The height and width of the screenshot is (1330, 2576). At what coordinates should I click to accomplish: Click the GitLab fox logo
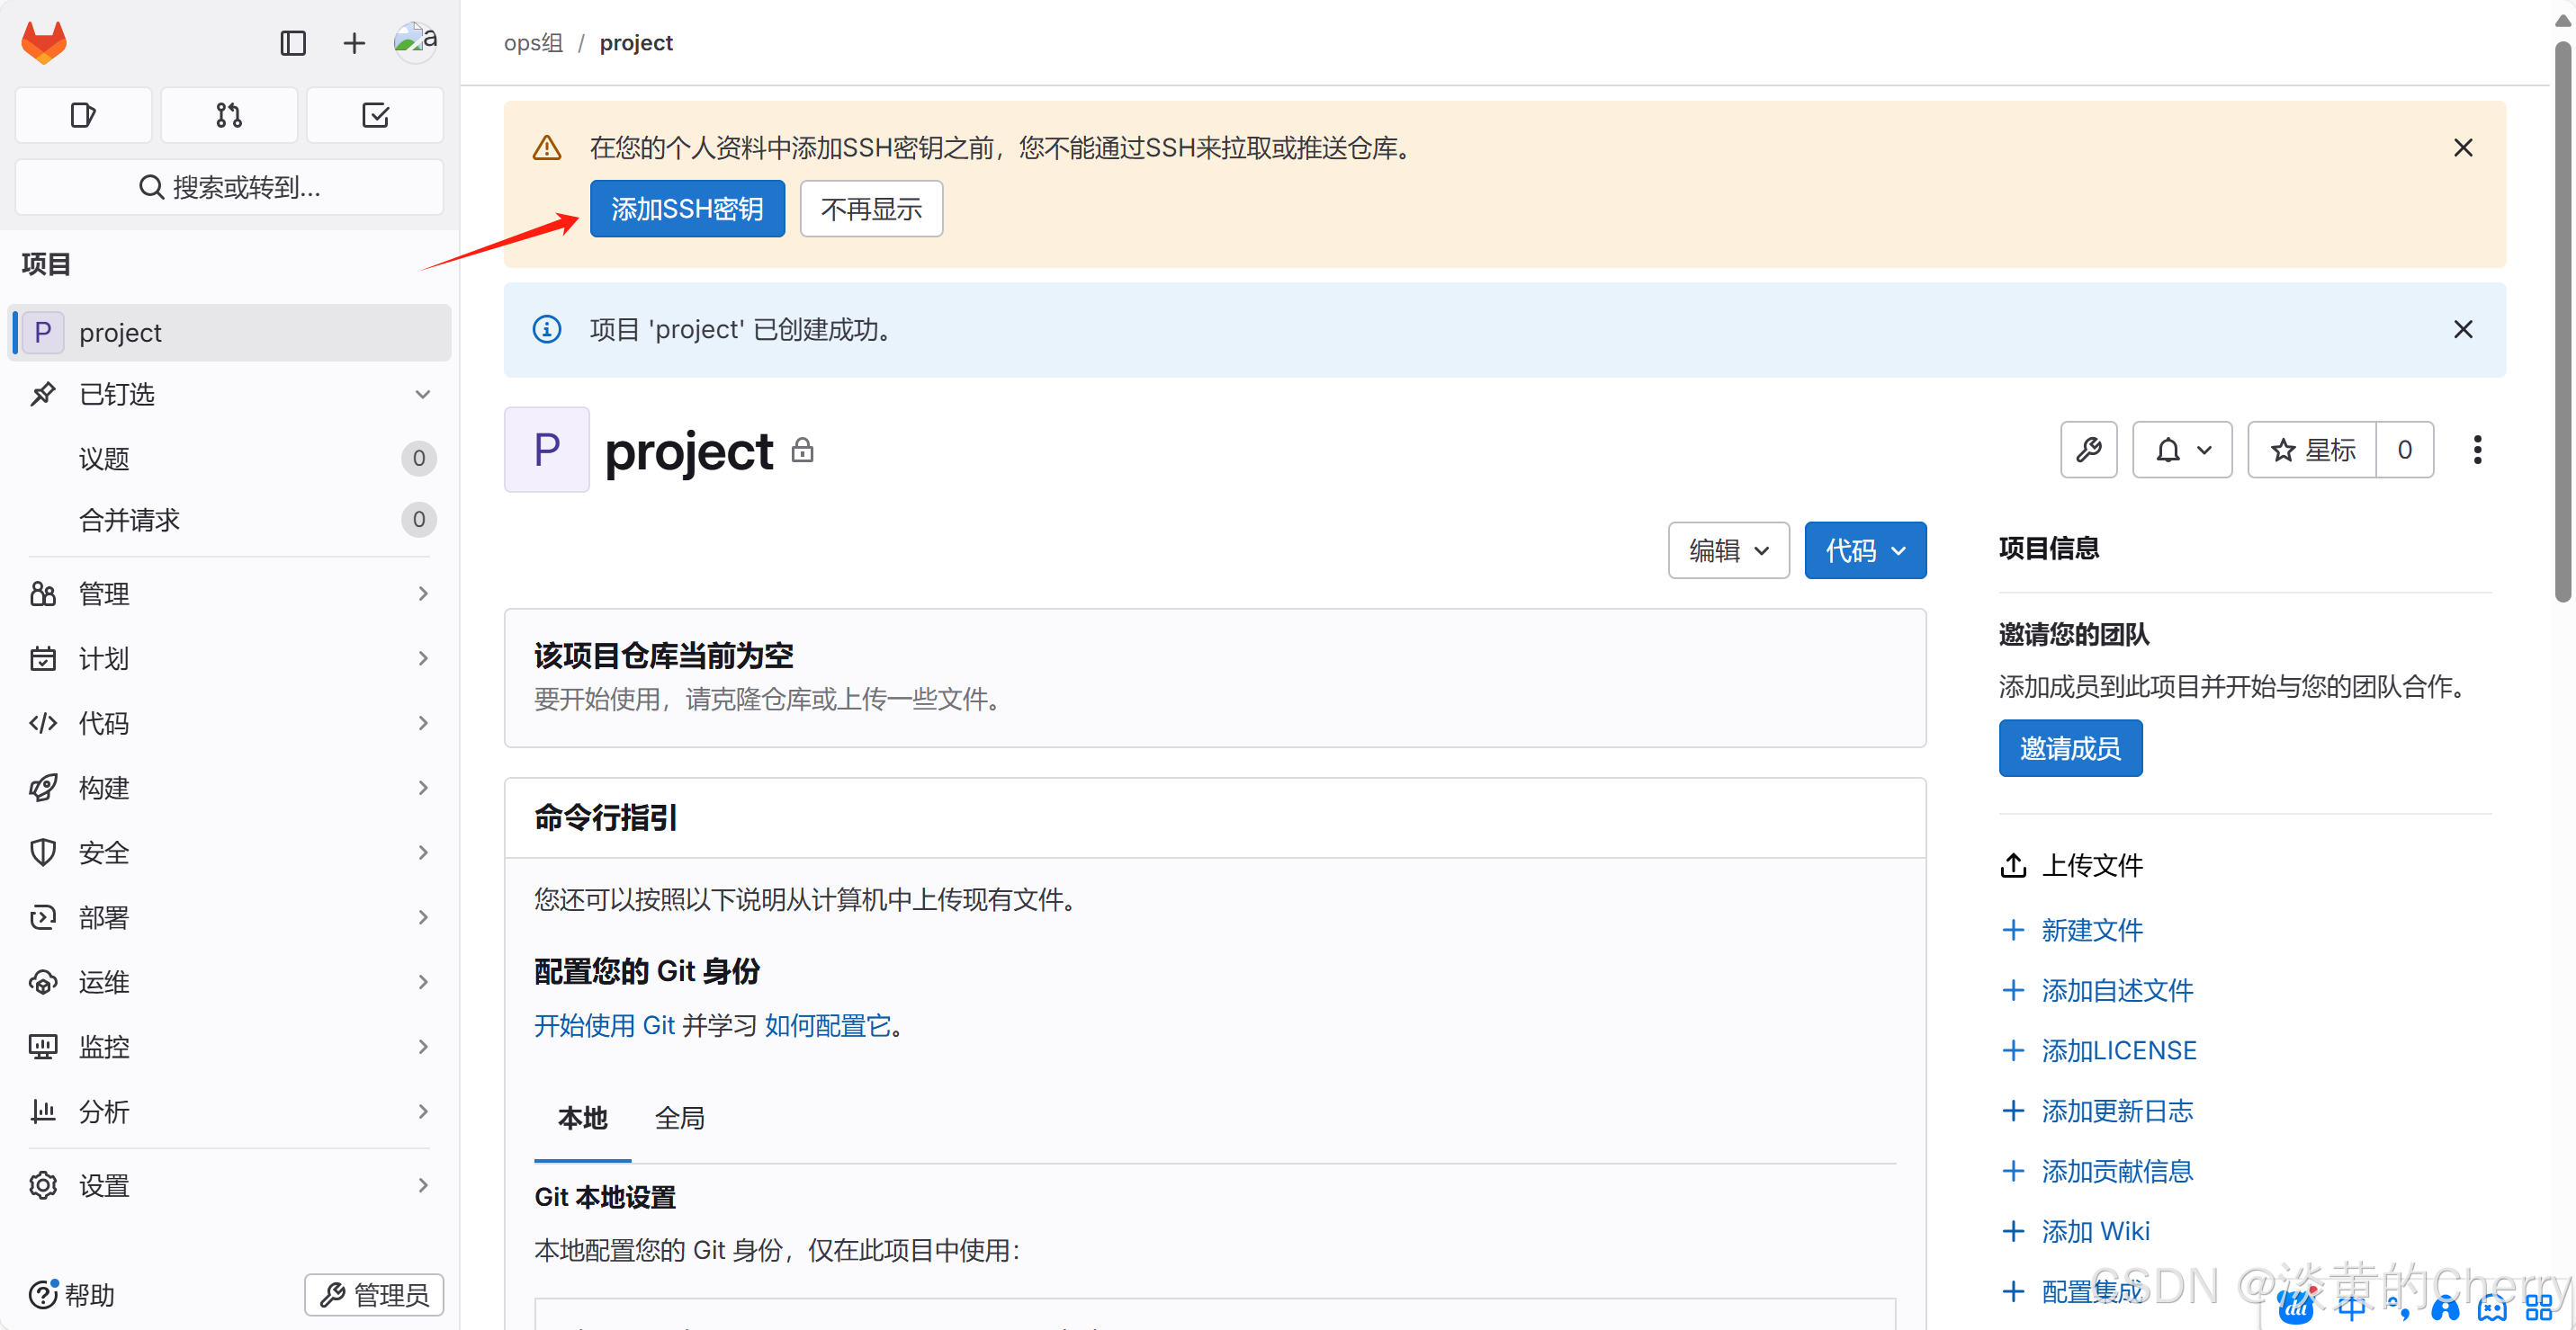tap(44, 42)
